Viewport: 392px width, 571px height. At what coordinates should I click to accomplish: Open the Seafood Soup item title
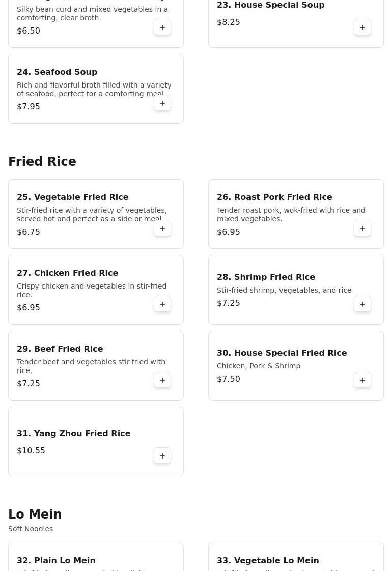(57, 72)
